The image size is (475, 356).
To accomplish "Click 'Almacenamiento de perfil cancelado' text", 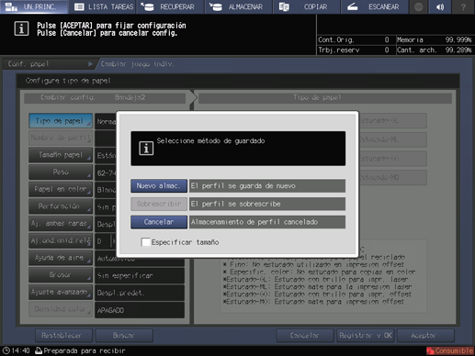I will 254,222.
